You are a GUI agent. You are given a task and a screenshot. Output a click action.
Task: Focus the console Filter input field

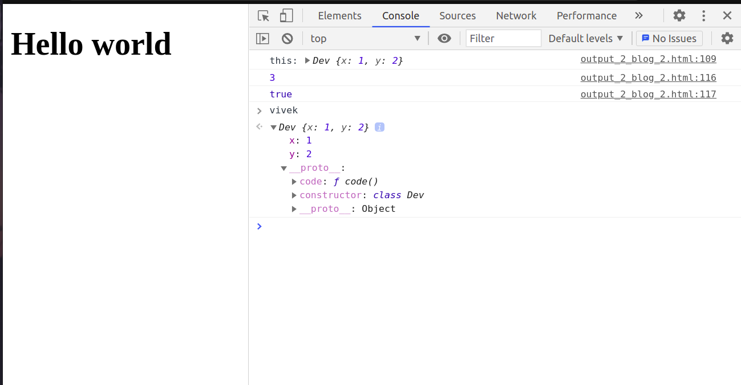coord(503,38)
